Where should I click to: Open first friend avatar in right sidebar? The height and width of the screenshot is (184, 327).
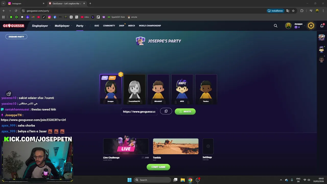[322, 38]
